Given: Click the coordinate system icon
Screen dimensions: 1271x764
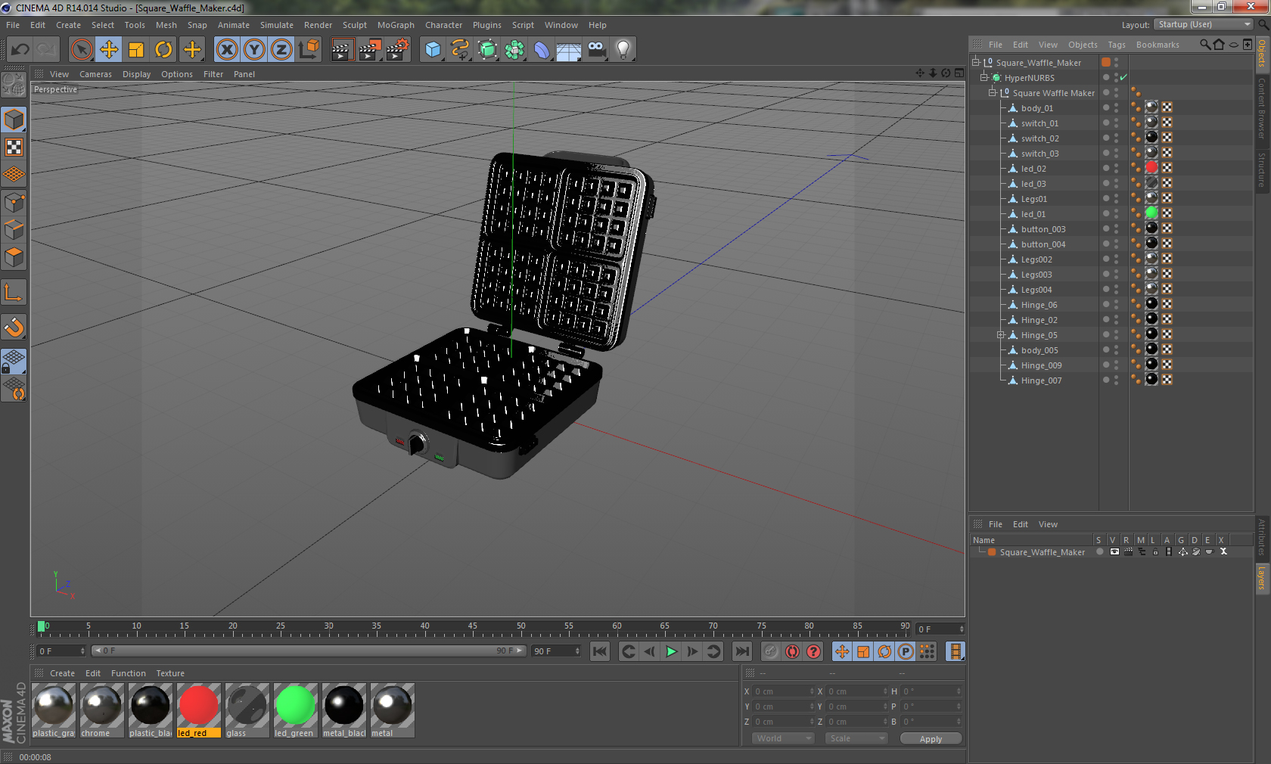Looking at the screenshot, I should click(309, 50).
